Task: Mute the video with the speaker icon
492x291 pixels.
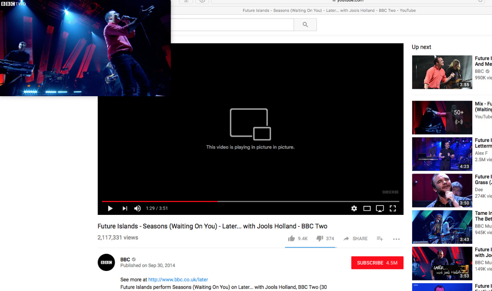Action: [137, 208]
